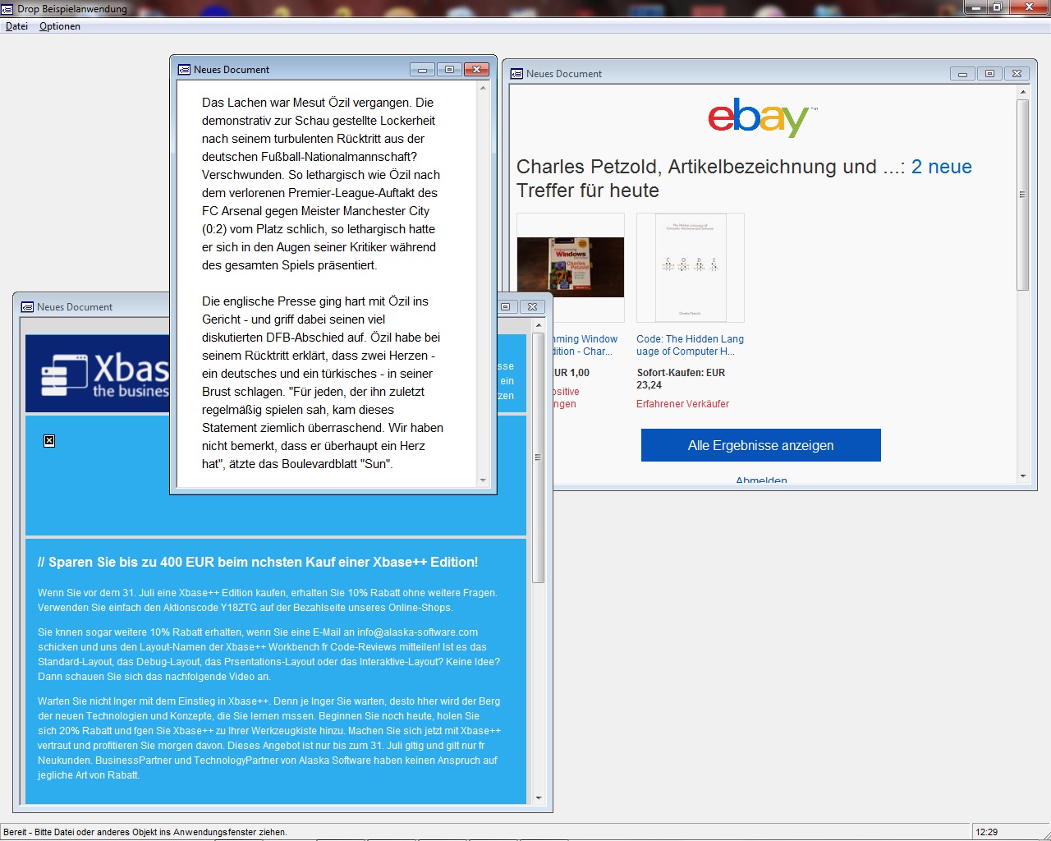Viewport: 1051px width, 841px height.
Task: Click the 12:29 clock in status bar
Action: [987, 832]
